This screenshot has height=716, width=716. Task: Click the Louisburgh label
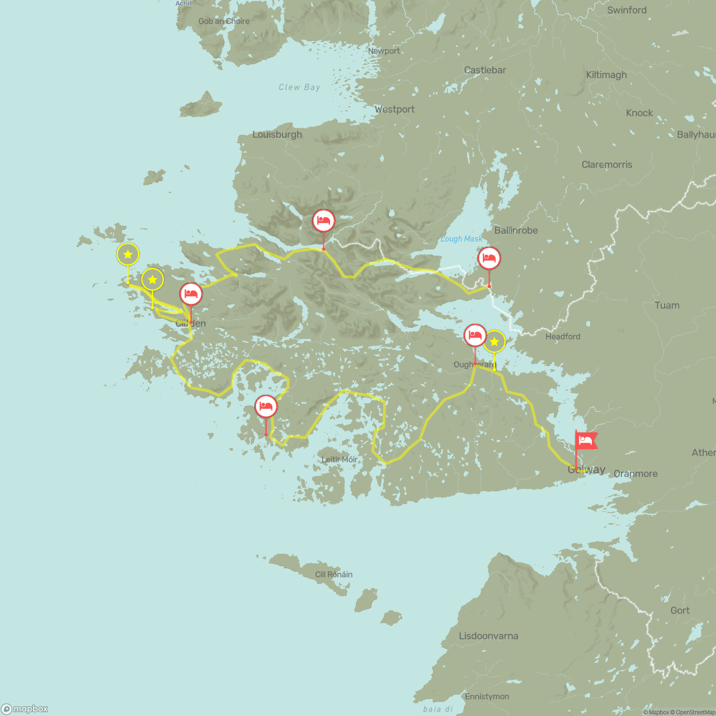pyautogui.click(x=277, y=134)
